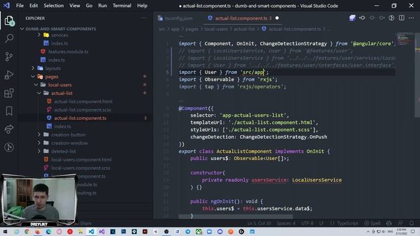Viewport: 420px width, 236px height.
Task: Change indentation via Spaces: 4 status item
Action: (x=286, y=223)
